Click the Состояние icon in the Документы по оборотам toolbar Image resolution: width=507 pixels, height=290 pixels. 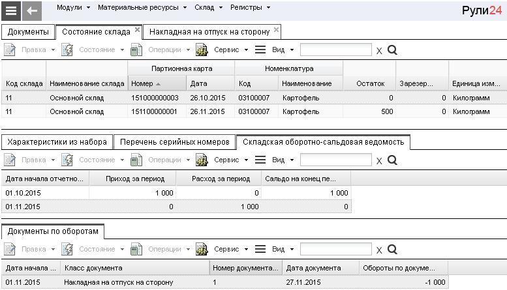coord(67,250)
